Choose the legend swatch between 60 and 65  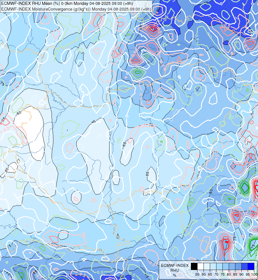[x=207, y=266]
